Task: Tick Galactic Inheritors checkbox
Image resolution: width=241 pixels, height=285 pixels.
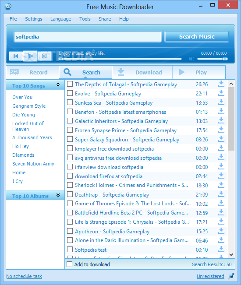Action: coord(70,121)
